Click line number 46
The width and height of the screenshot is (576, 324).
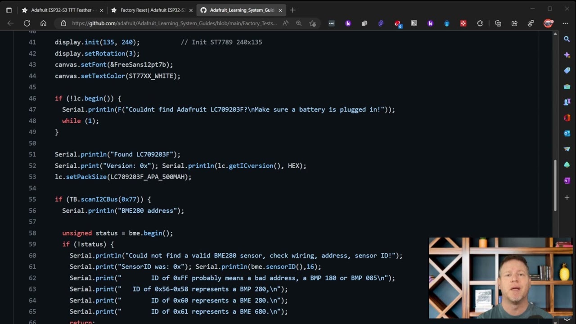tap(32, 98)
